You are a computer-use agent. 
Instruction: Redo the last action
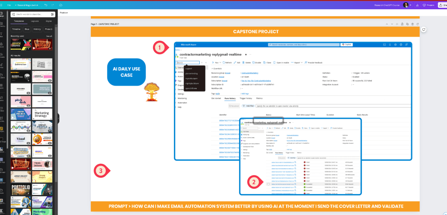53,5
